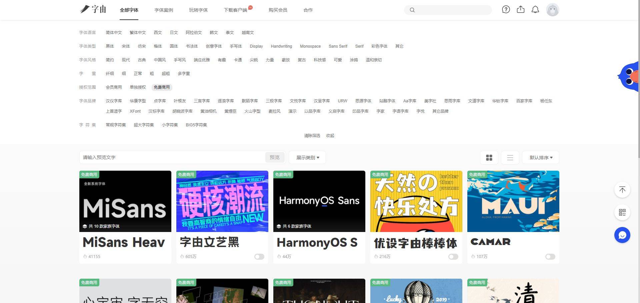Click the MiSans Heav font name
The width and height of the screenshot is (640, 303).
tap(124, 242)
